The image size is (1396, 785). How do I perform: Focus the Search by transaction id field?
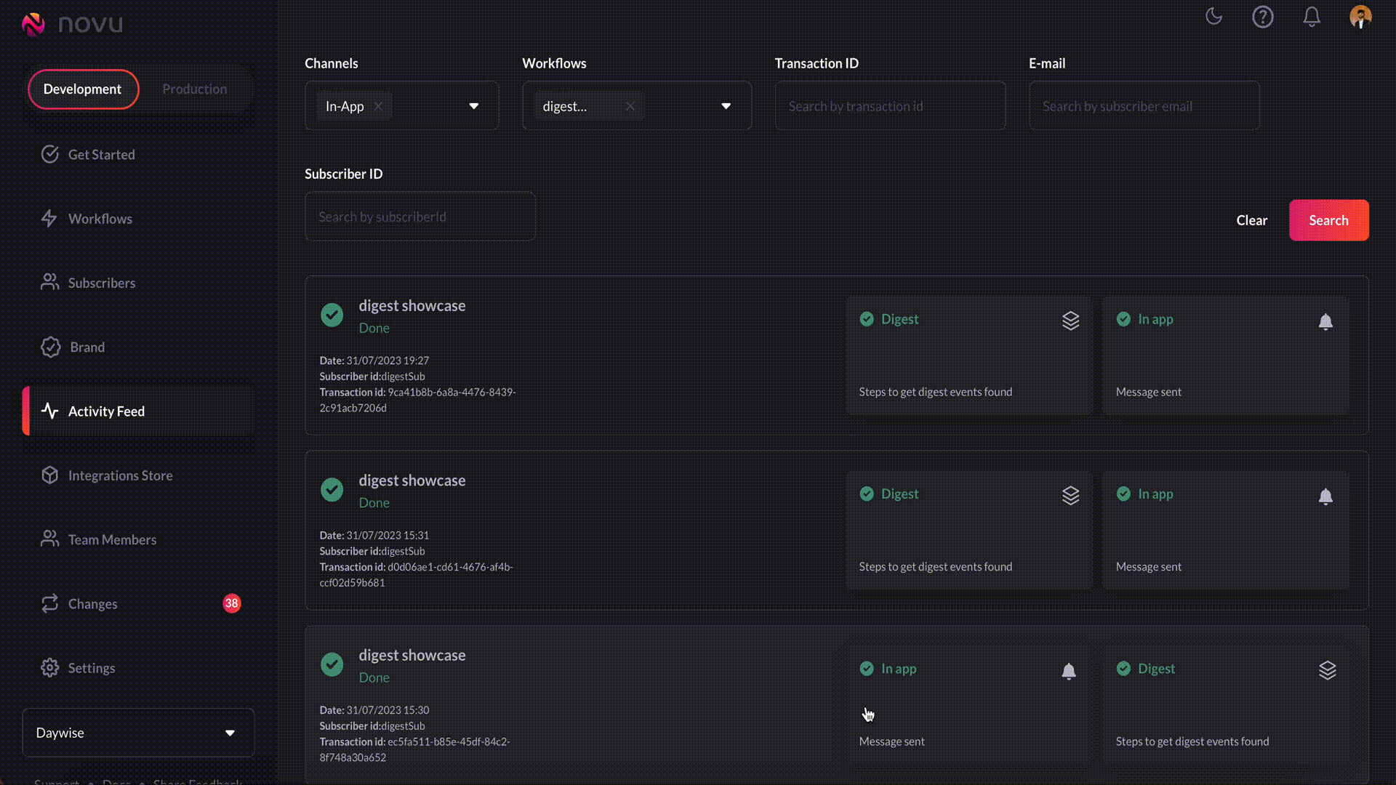pos(890,106)
